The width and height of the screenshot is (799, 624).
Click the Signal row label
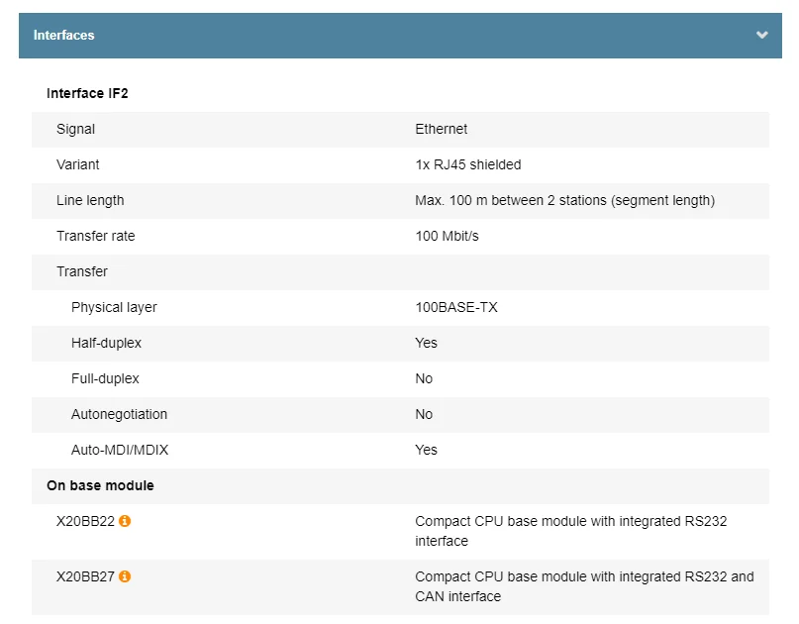coord(75,129)
